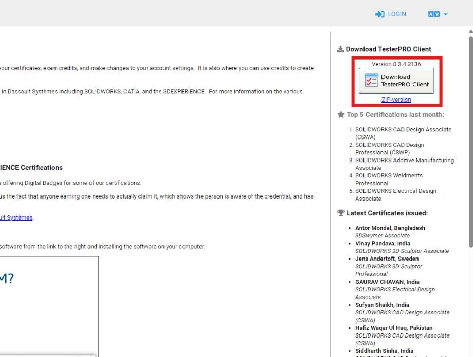
Task: Click 'Siddharth Sinha, India' name
Action: click(384, 351)
